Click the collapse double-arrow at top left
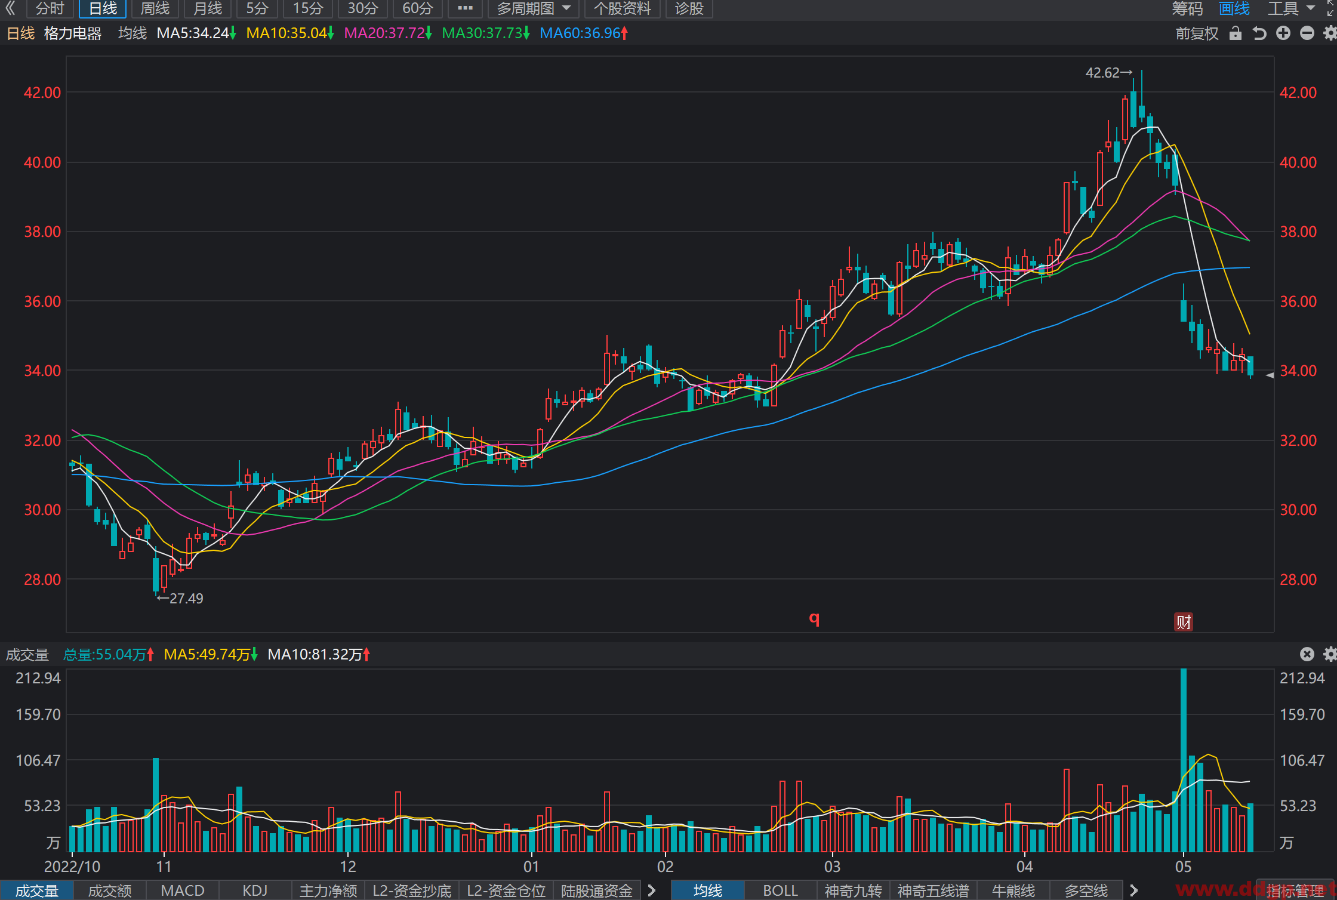1337x900 pixels. tap(10, 8)
